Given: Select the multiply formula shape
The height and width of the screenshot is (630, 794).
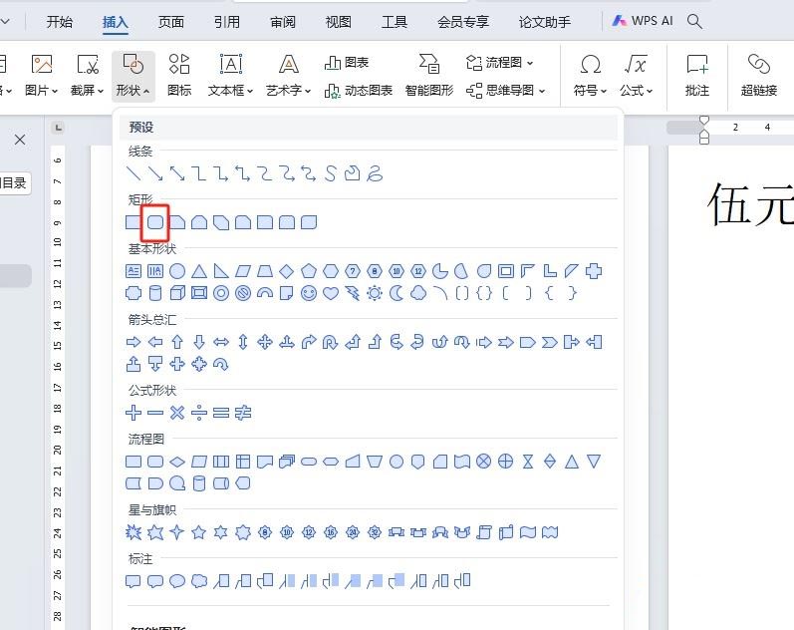Looking at the screenshot, I should 177,413.
